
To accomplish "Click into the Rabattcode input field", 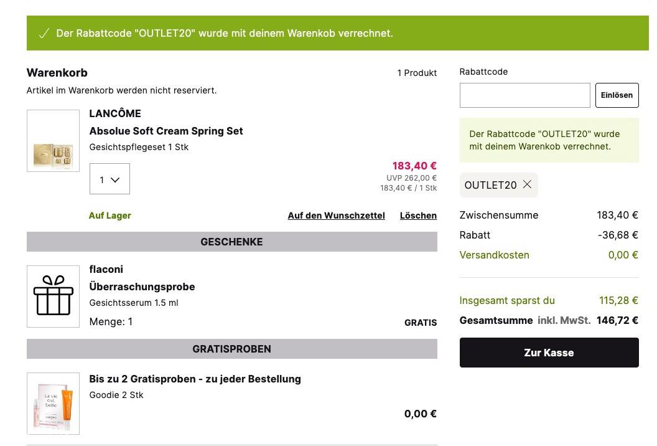I will click(524, 95).
